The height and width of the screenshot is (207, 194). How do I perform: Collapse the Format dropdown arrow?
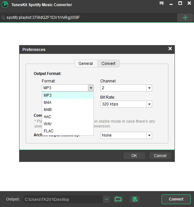[91, 88]
